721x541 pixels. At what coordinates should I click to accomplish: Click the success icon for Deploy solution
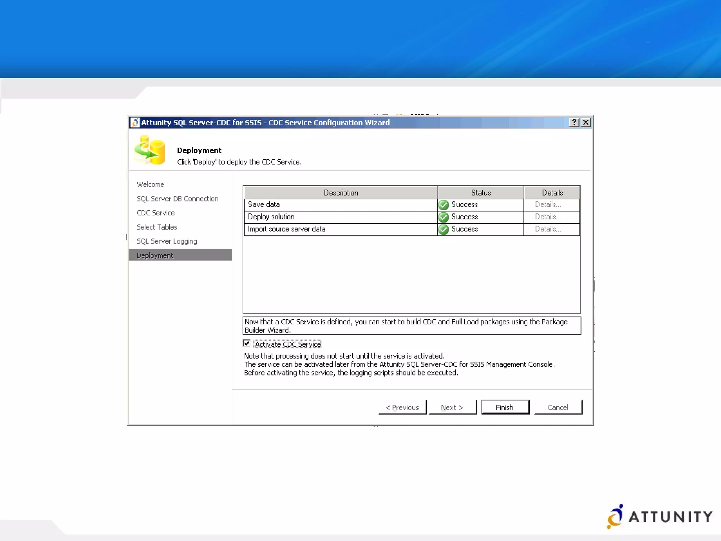444,217
